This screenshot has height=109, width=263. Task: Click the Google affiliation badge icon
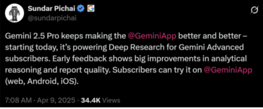coord(91,9)
